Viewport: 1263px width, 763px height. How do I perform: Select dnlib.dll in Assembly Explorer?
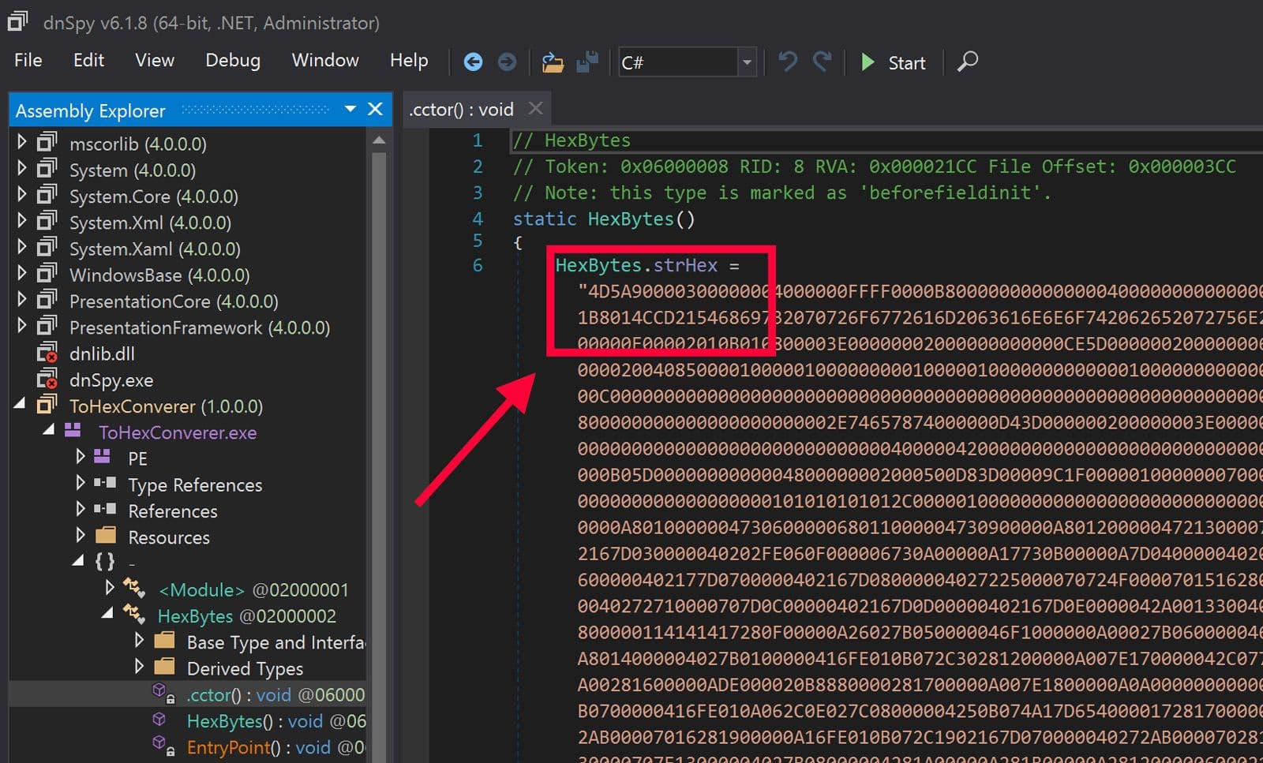pyautogui.click(x=102, y=353)
